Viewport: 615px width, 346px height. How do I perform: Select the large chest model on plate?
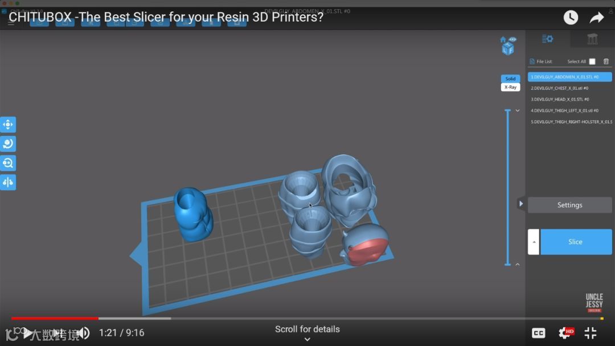pos(348,190)
